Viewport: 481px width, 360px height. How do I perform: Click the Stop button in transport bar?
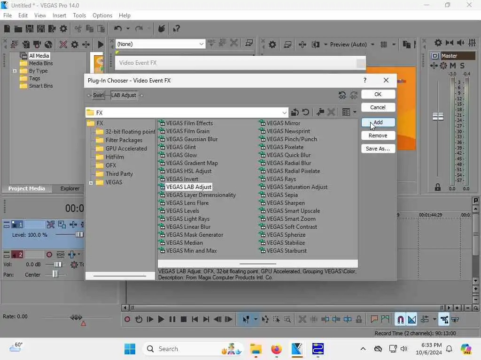pos(184,320)
